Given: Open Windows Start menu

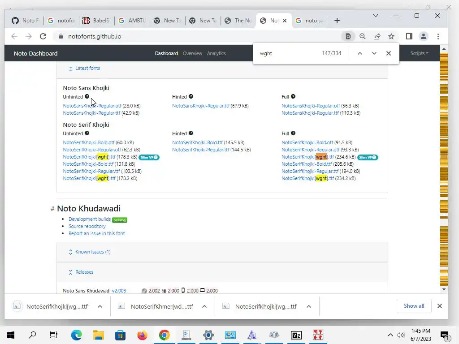Looking at the screenshot, I should click(x=11, y=335).
